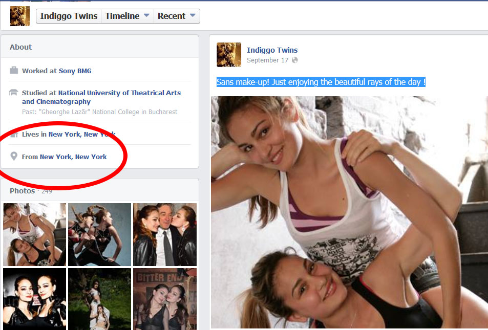Click the location pin icon beside From

pyautogui.click(x=14, y=157)
